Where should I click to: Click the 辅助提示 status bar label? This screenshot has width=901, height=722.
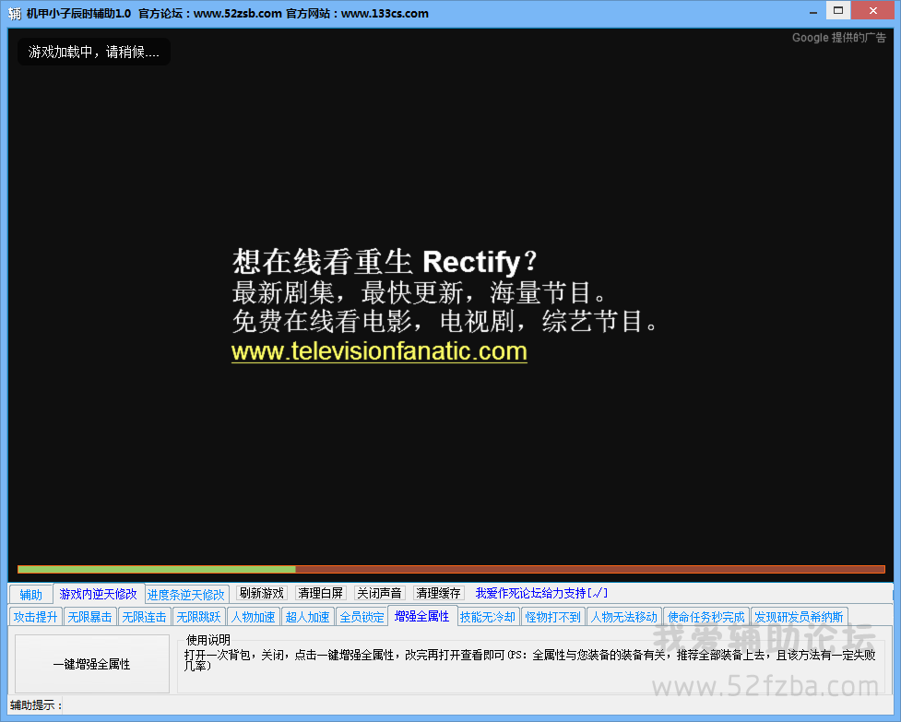[x=36, y=705]
